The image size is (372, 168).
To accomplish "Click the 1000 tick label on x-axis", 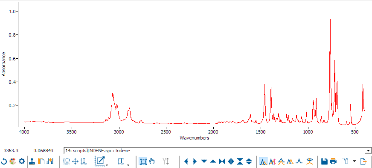I will point(308,131).
